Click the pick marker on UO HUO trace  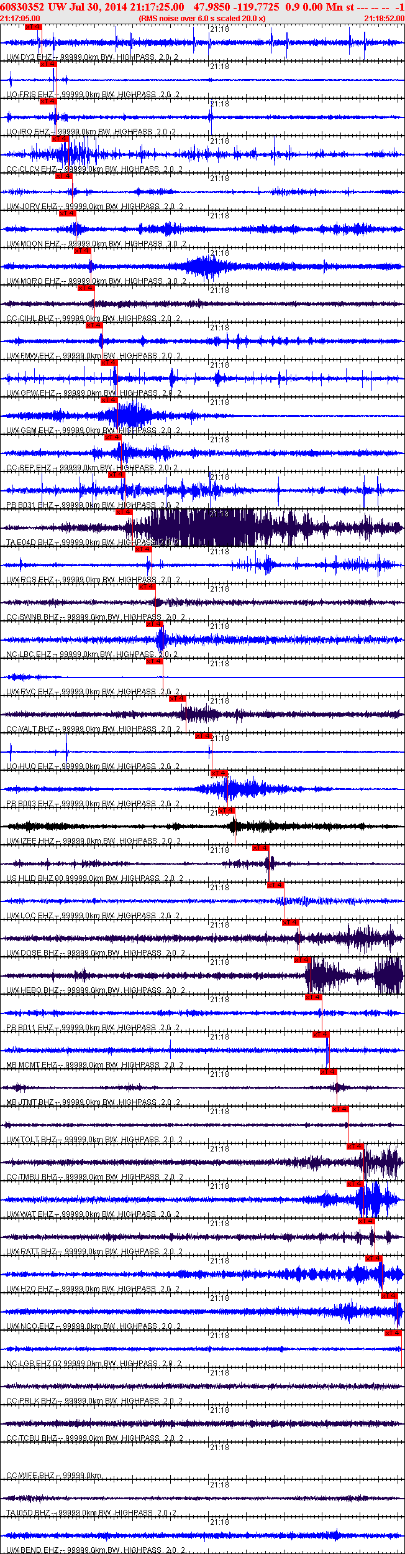tap(204, 736)
